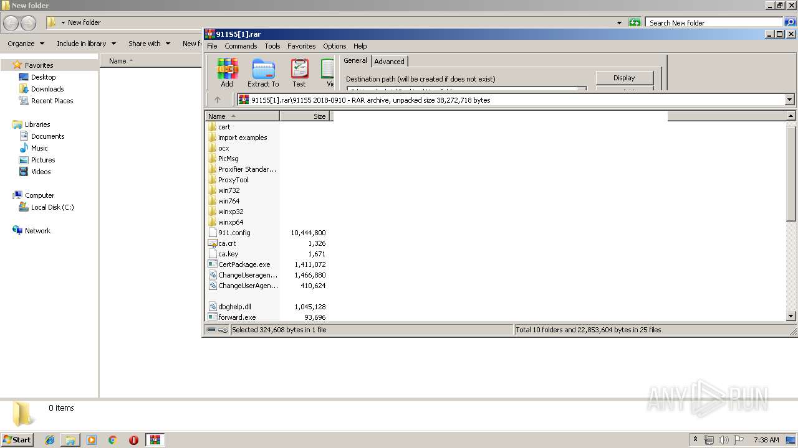The image size is (798, 448).
Task: Click the Explorer search magnifier icon
Action: [x=790, y=22]
